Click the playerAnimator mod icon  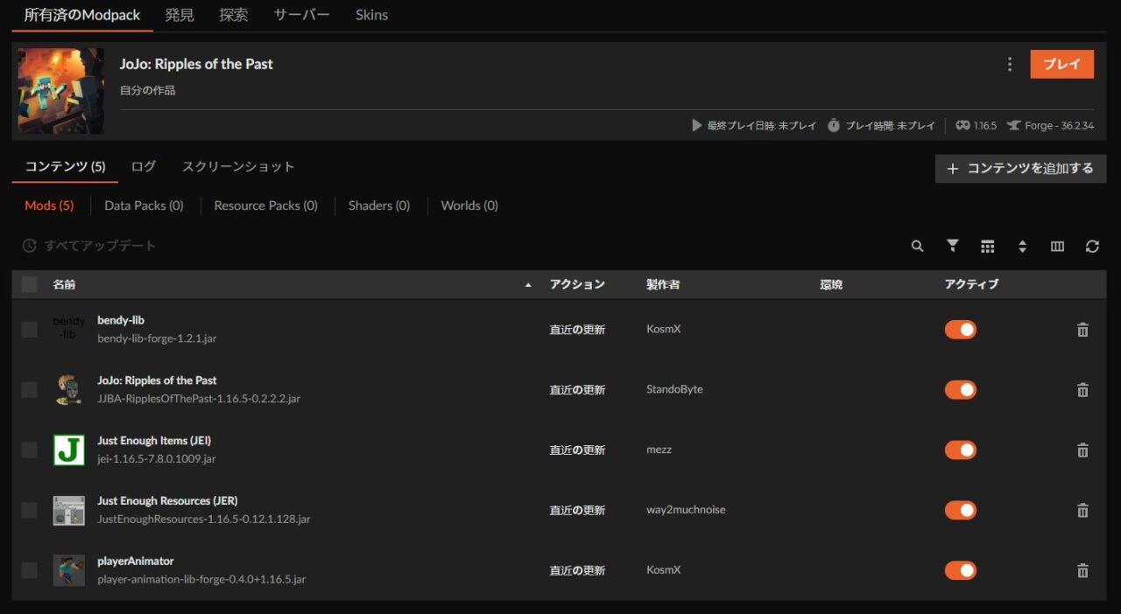(x=69, y=570)
